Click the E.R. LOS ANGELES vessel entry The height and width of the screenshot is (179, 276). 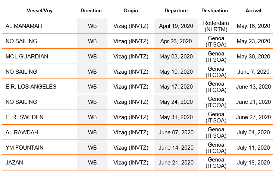pyautogui.click(x=31, y=87)
